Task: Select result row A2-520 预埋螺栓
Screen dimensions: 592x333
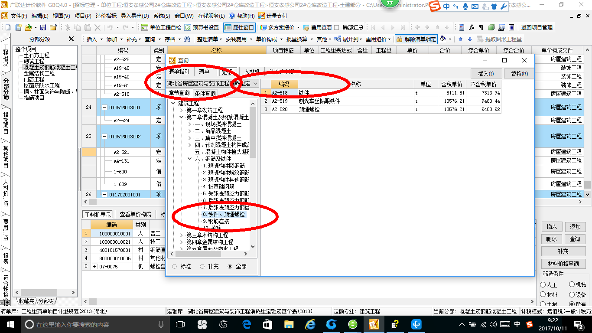Action: pos(381,110)
